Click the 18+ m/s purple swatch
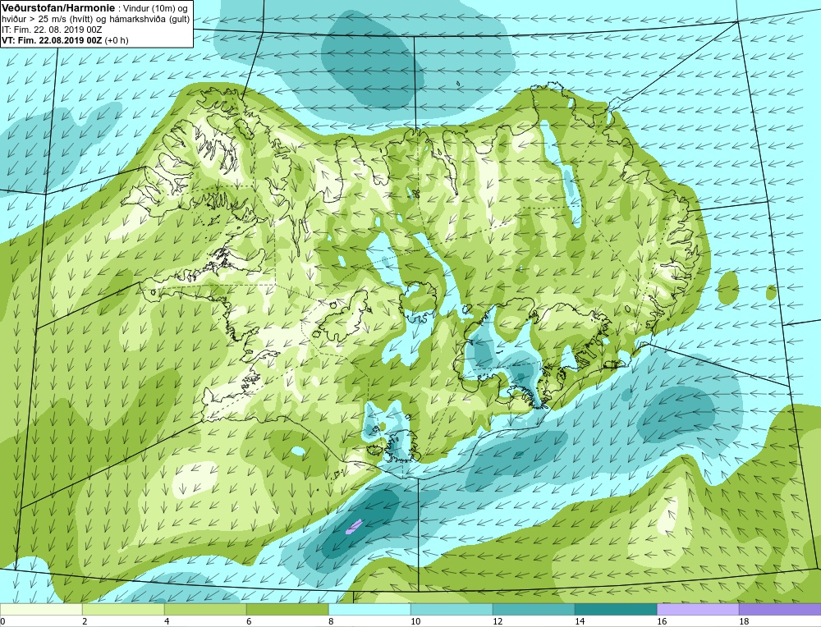This screenshot has height=627, width=821. [780, 610]
